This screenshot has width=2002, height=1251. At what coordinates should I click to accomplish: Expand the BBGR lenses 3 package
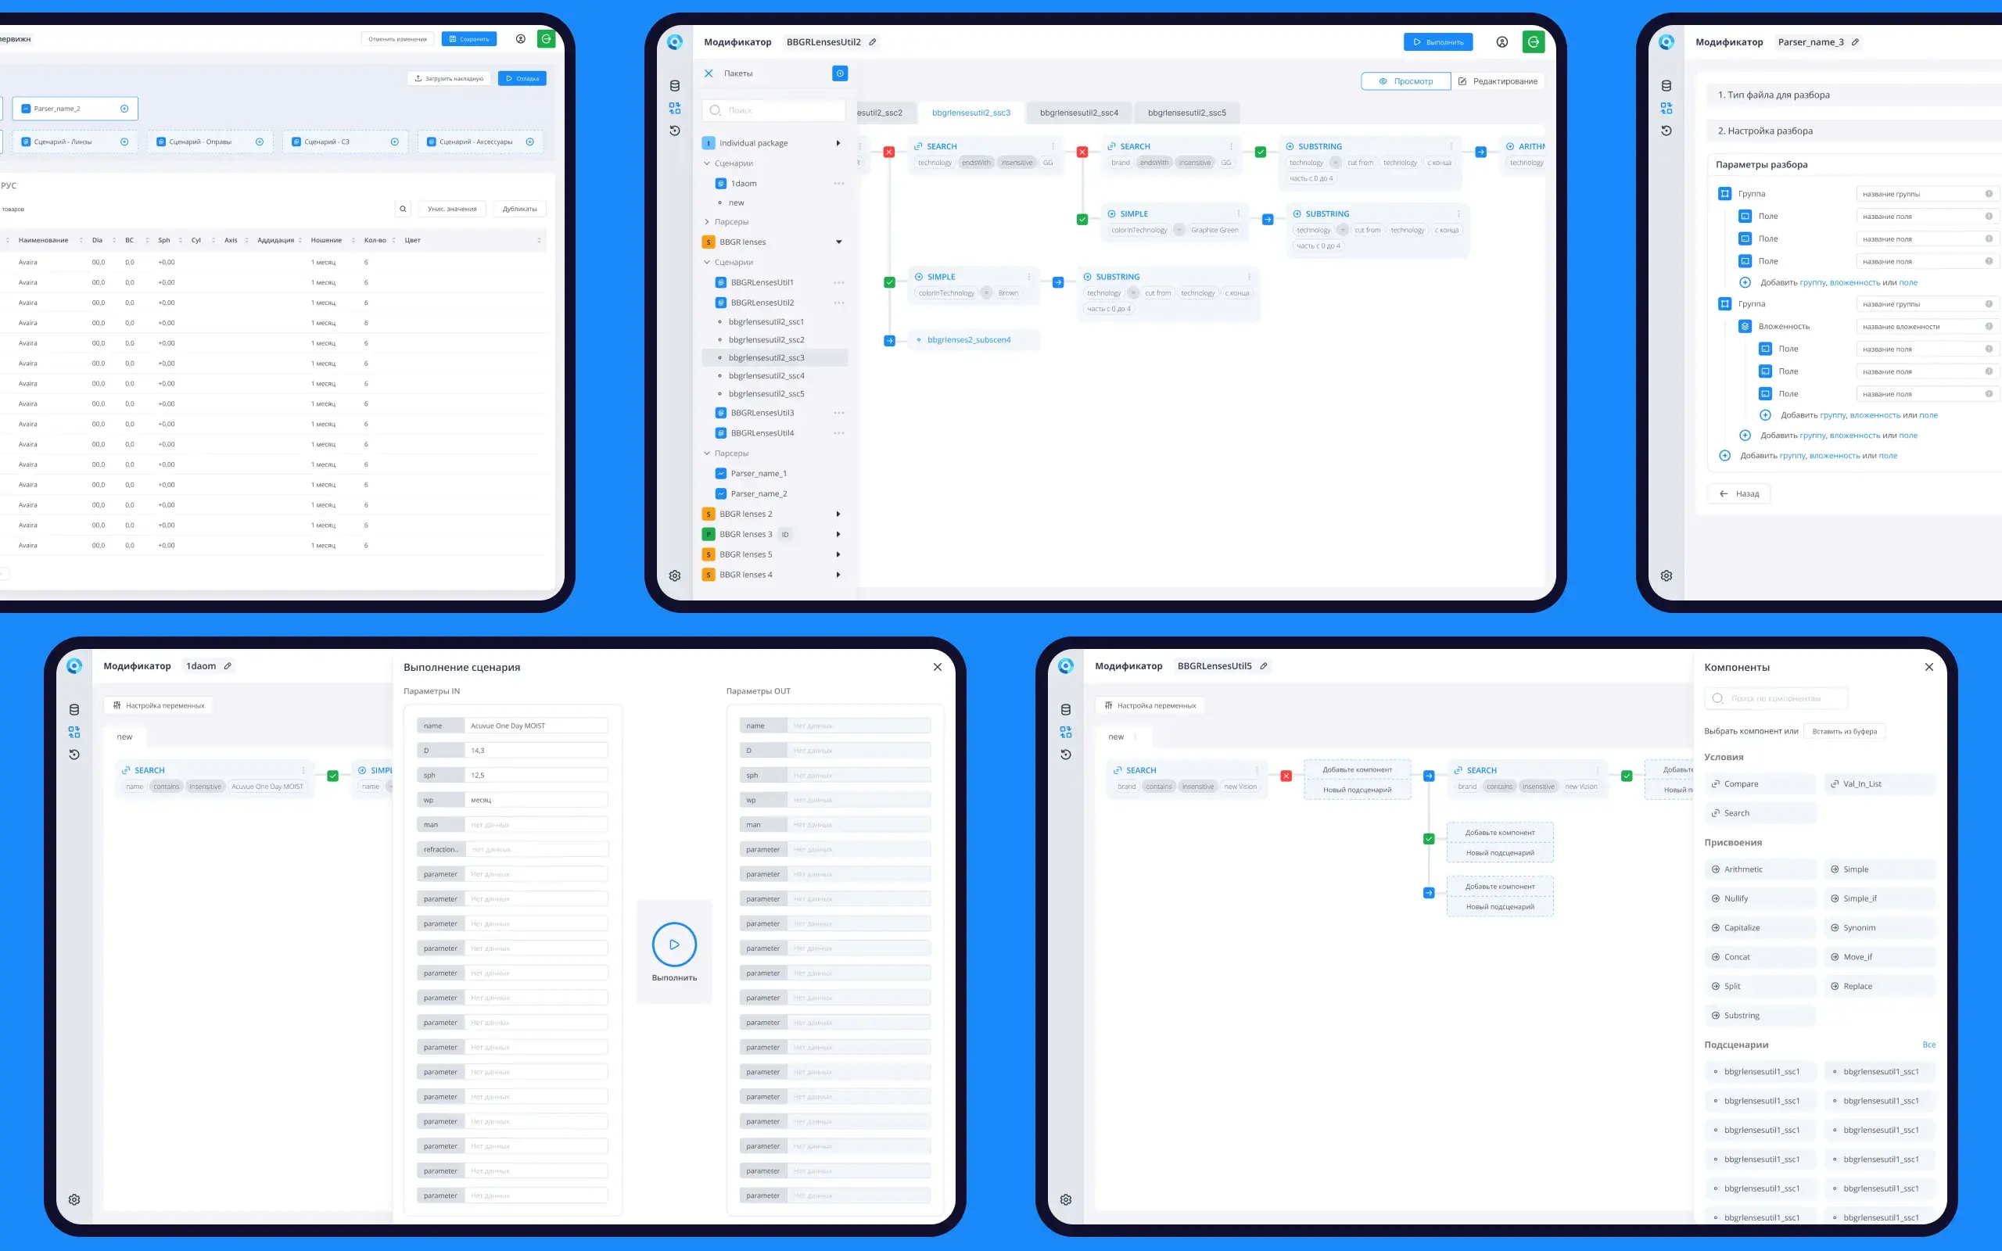click(x=839, y=535)
